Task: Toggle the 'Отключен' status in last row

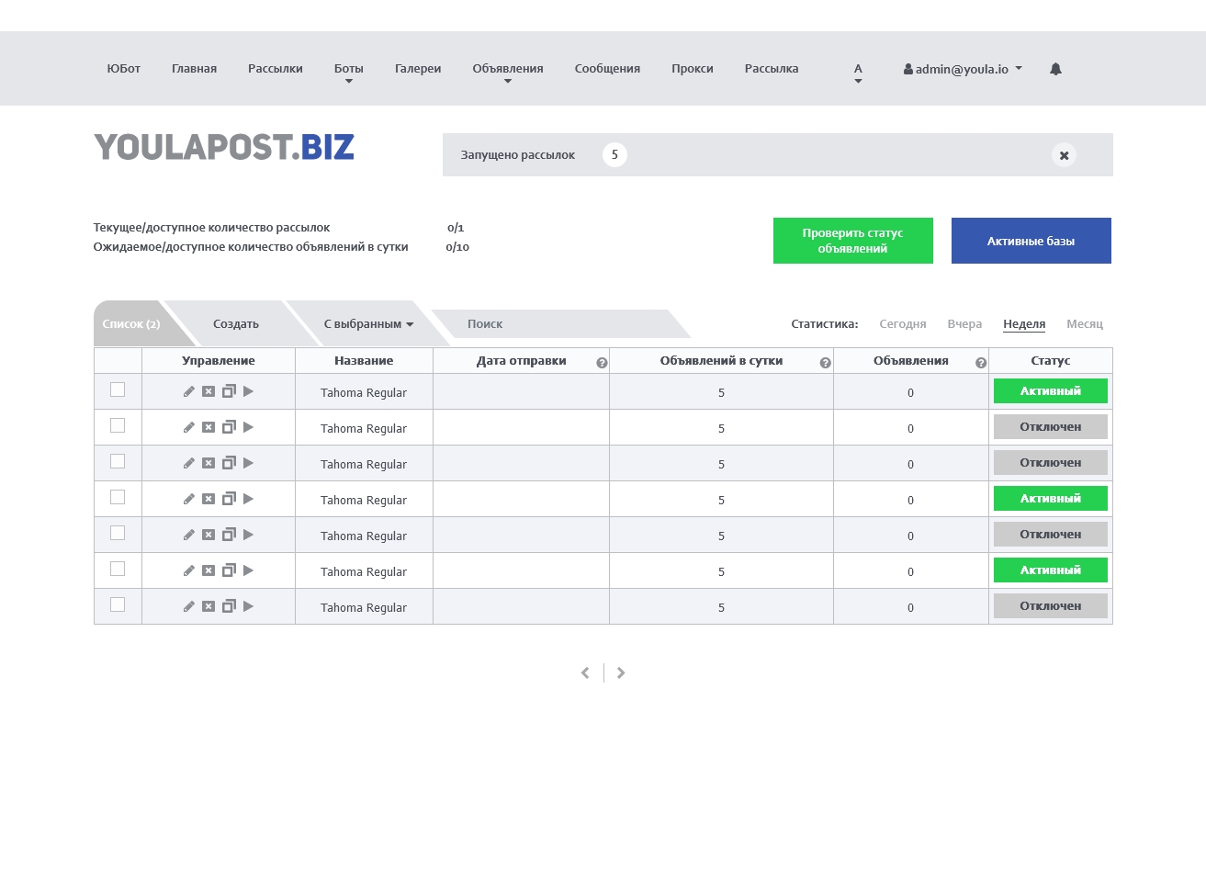Action: [x=1051, y=606]
